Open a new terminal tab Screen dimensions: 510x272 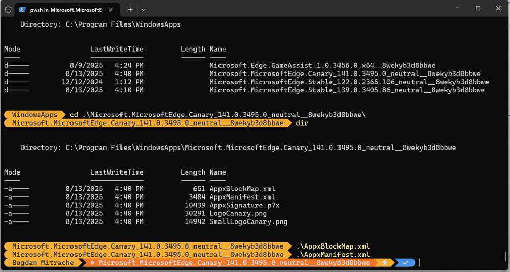(130, 9)
